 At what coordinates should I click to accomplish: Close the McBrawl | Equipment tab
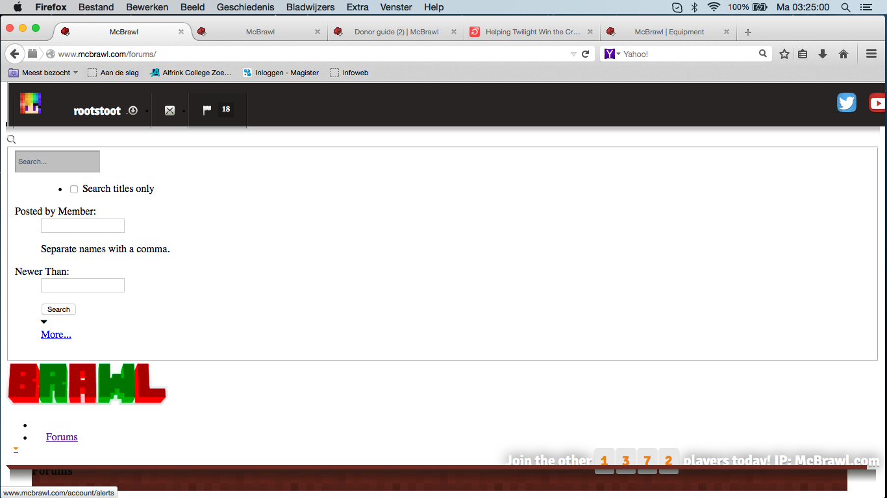click(727, 32)
